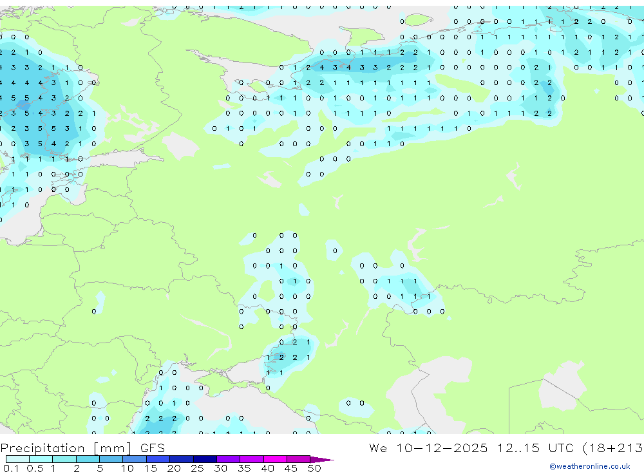Click the 30 legend scale label
This screenshot has width=644, height=472.
220,468
